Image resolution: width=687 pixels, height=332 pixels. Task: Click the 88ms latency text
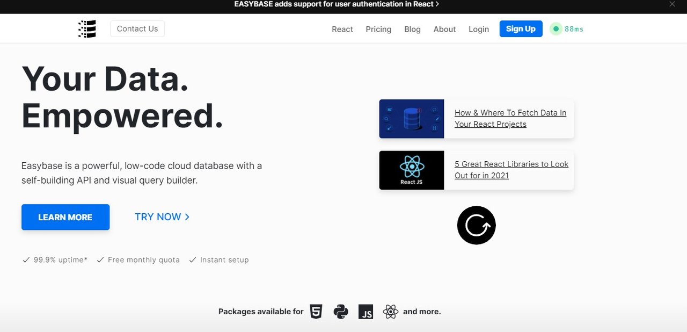[x=574, y=29]
